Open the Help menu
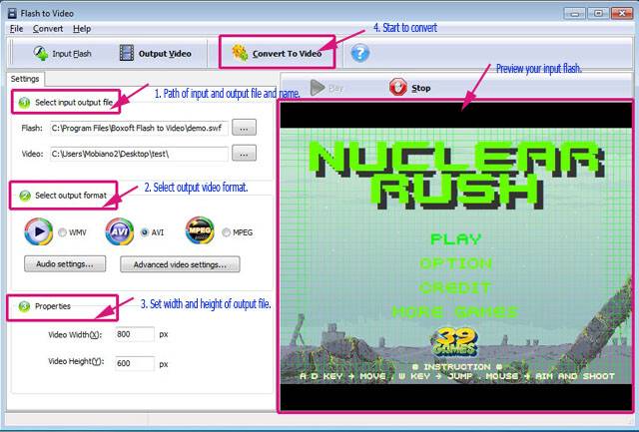 click(x=82, y=29)
